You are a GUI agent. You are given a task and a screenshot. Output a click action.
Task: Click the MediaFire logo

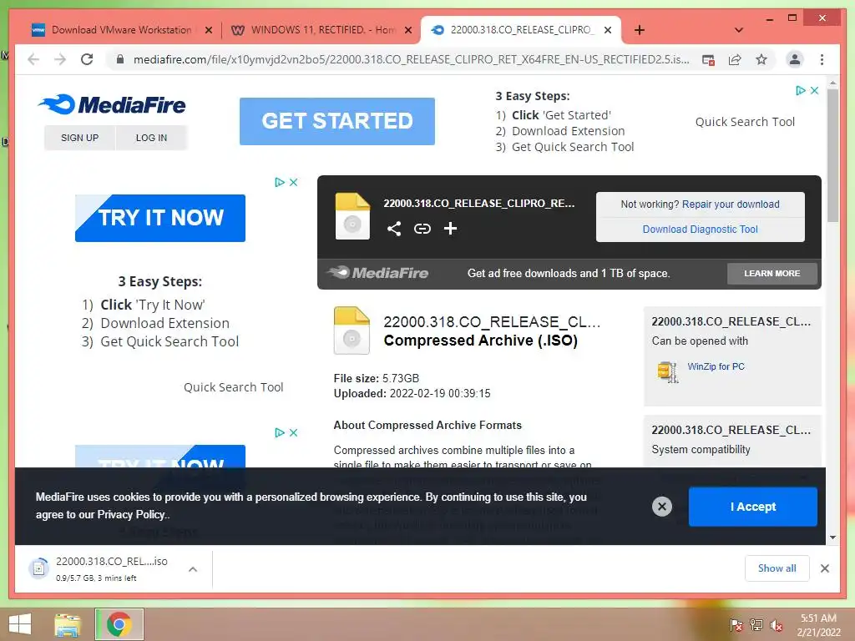pos(113,104)
